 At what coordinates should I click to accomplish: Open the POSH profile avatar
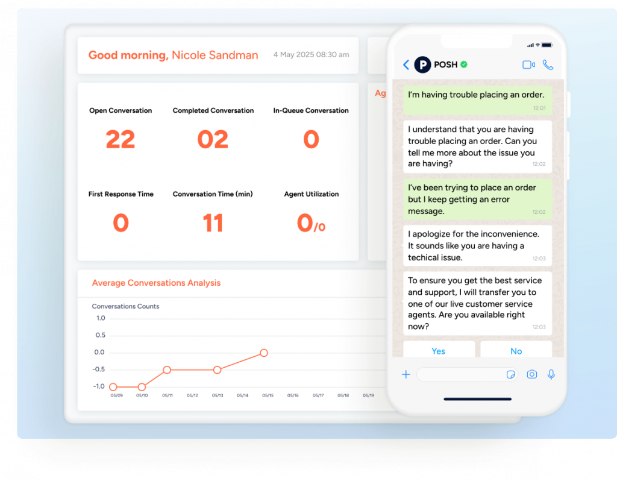[x=422, y=64]
